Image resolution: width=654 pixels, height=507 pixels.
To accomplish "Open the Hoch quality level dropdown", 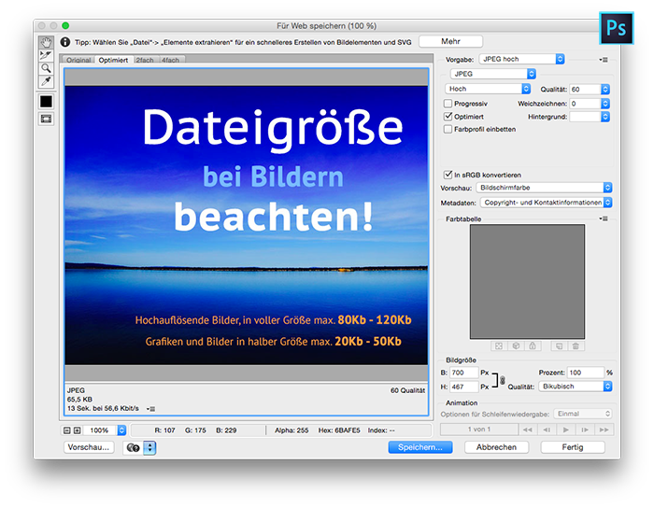I will [x=488, y=89].
